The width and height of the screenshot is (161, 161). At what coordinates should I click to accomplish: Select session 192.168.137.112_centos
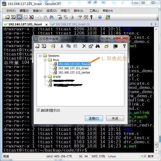tap(74, 72)
